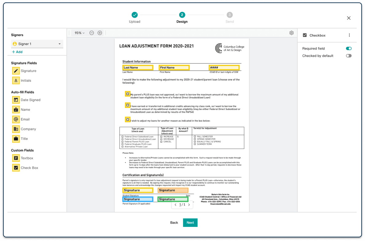Select the Initials field tool

tap(24, 80)
